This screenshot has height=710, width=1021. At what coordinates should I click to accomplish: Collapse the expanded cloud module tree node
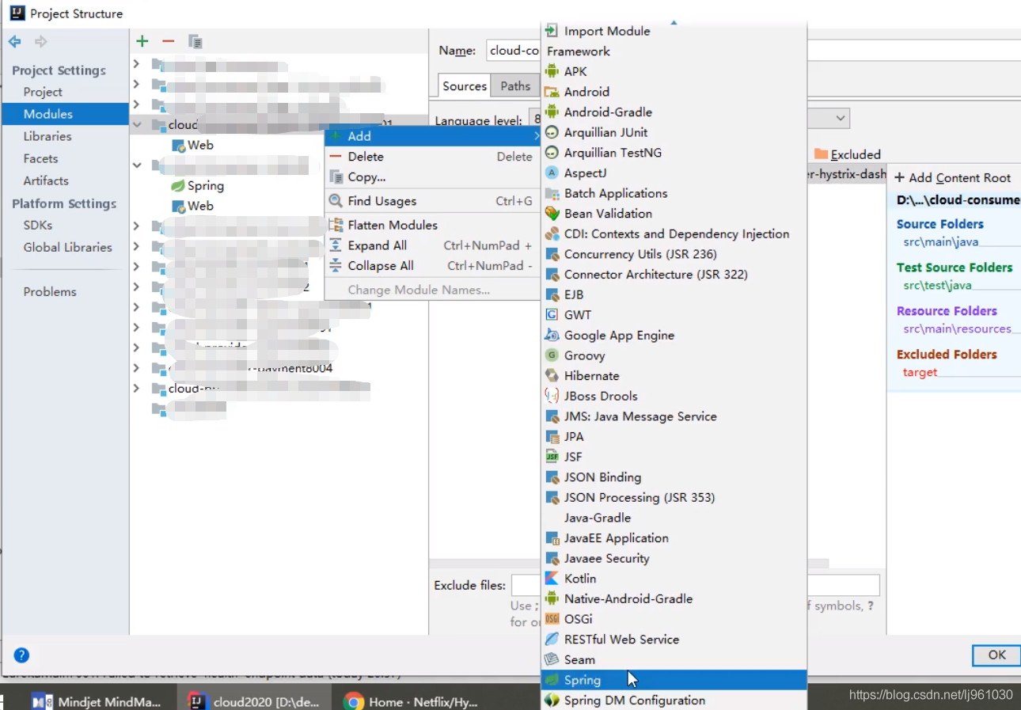click(137, 124)
